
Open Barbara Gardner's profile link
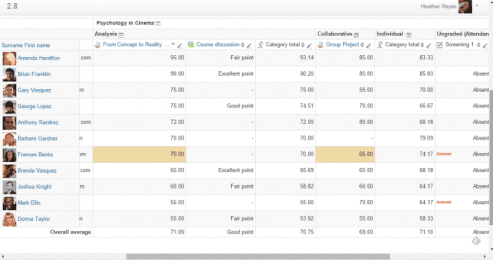click(x=37, y=139)
